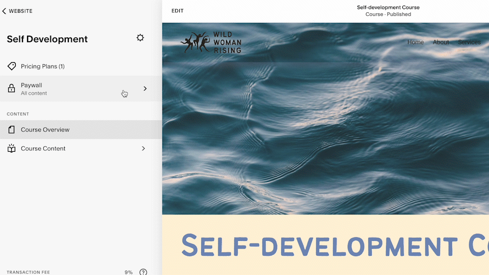Click the Self Development panel title
The image size is (489, 275).
point(47,39)
